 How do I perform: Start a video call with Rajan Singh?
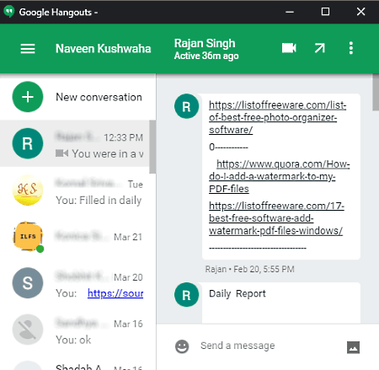289,48
